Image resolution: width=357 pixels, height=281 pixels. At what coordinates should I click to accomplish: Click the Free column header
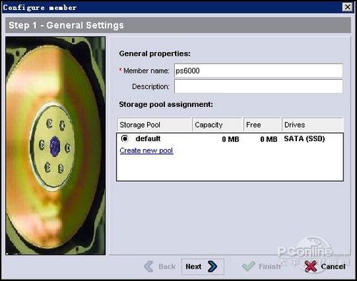point(263,125)
